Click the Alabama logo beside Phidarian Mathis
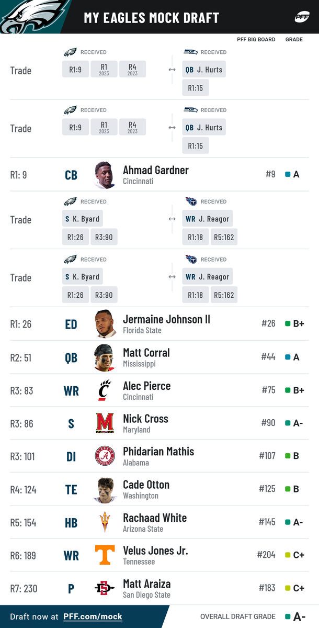The image size is (319, 628). (105, 456)
